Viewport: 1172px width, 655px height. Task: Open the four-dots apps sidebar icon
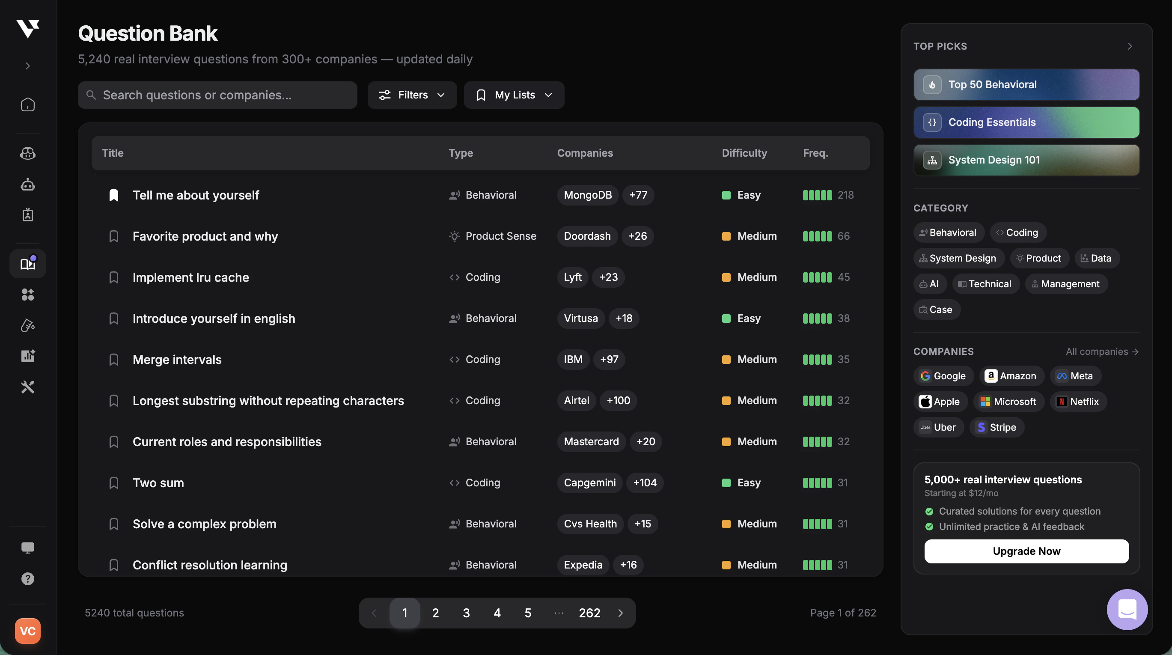pos(28,295)
